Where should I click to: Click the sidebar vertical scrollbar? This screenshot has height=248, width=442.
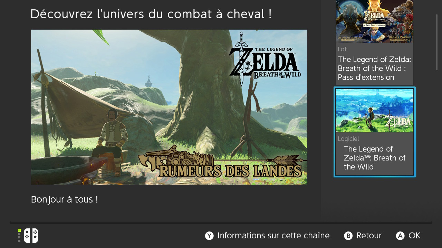click(x=437, y=42)
